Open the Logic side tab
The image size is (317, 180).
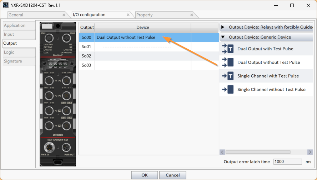click(x=19, y=52)
